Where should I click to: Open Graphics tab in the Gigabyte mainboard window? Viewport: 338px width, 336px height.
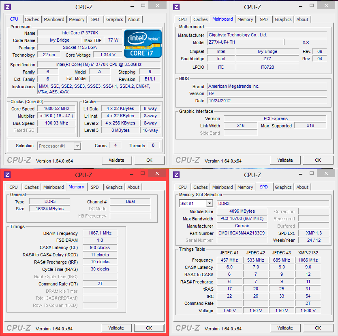click(283, 19)
